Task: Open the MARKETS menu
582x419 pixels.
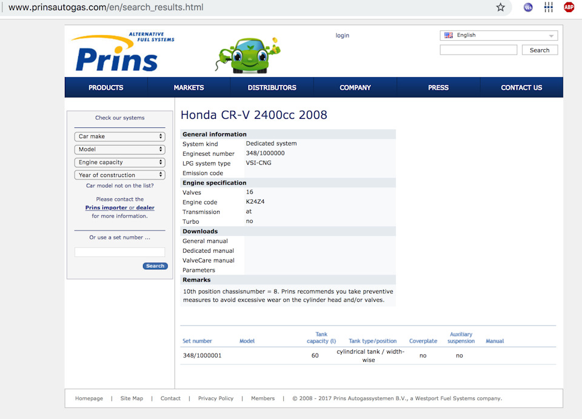Action: click(x=189, y=87)
